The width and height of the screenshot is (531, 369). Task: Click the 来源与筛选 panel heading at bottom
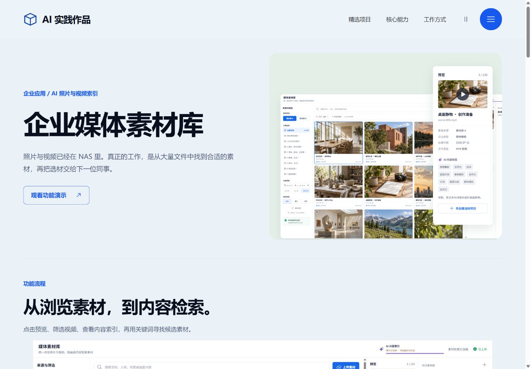46,365
